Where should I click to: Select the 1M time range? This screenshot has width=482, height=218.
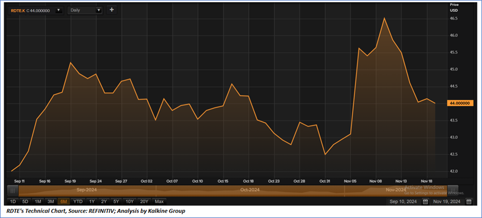(x=38, y=201)
